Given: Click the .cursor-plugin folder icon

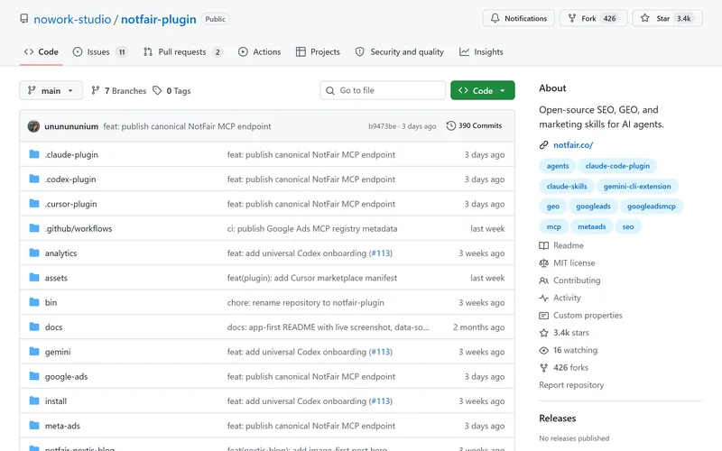Looking at the screenshot, I should tap(34, 204).
